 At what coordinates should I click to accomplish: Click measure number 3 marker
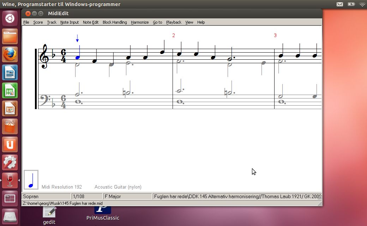pyautogui.click(x=275, y=35)
